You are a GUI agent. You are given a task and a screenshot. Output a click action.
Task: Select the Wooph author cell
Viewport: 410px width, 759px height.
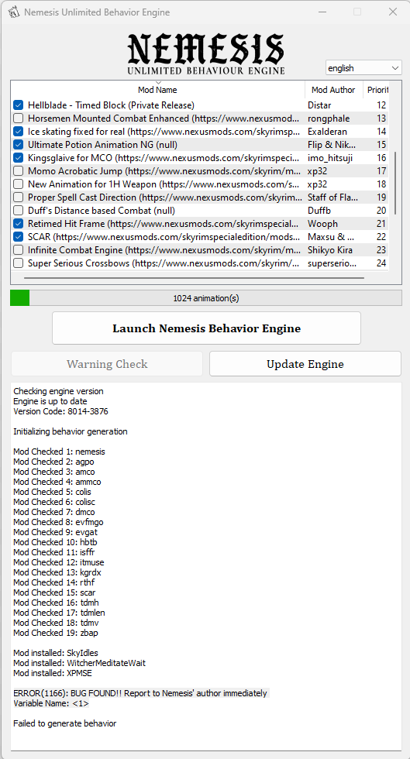(x=322, y=224)
